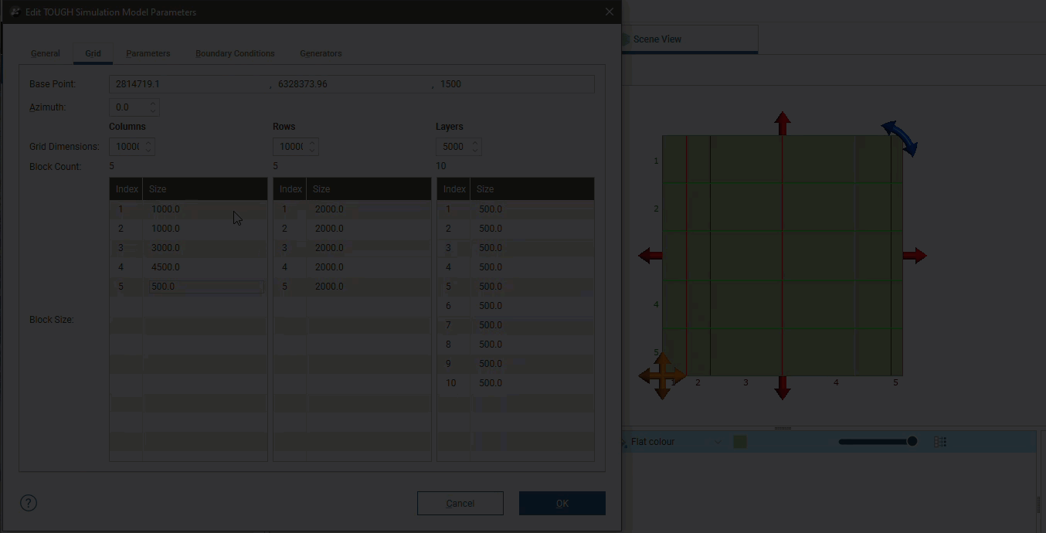This screenshot has height=533, width=1046.
Task: Adjust the Azimuth spinner arrows
Action: click(153, 107)
